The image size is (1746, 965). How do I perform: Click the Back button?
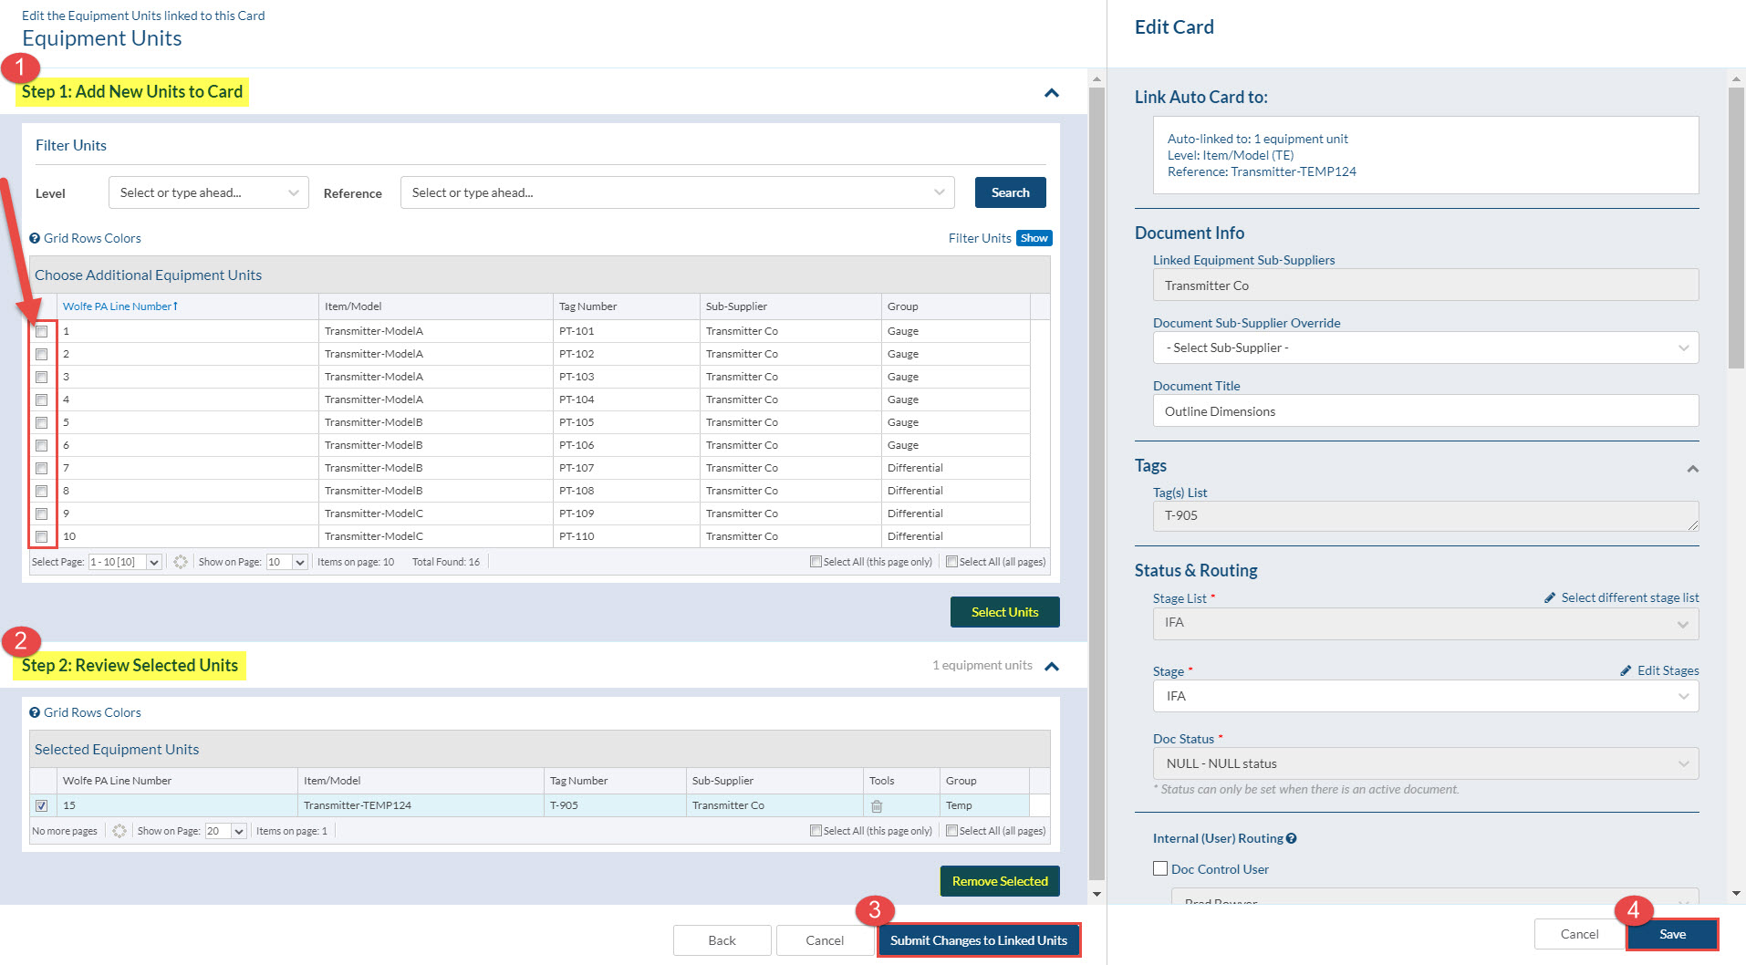(722, 940)
